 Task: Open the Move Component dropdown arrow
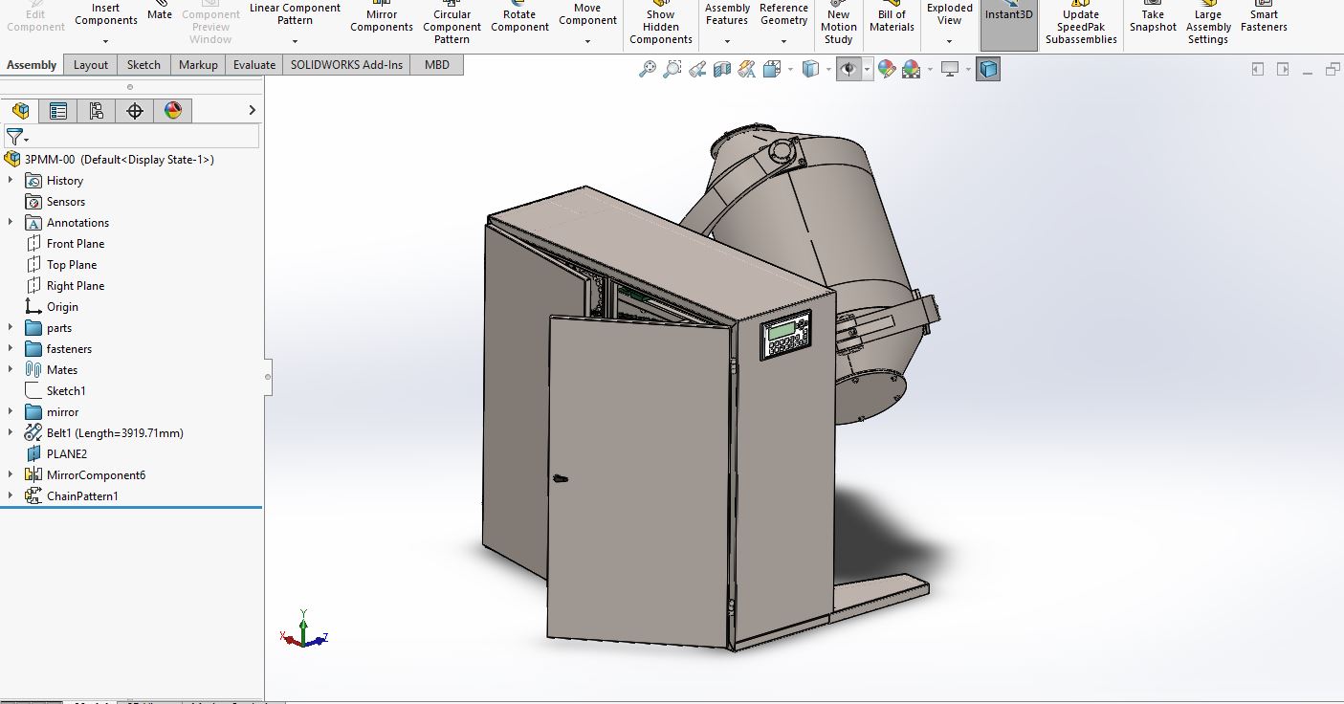587,41
